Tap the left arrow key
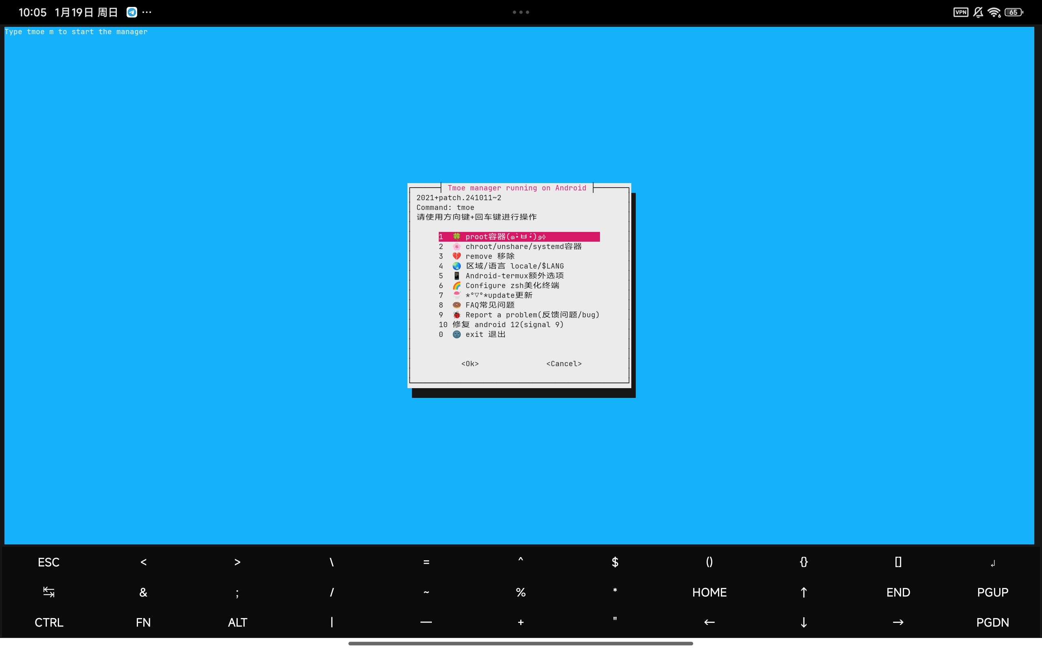The height and width of the screenshot is (651, 1042). [x=709, y=623]
